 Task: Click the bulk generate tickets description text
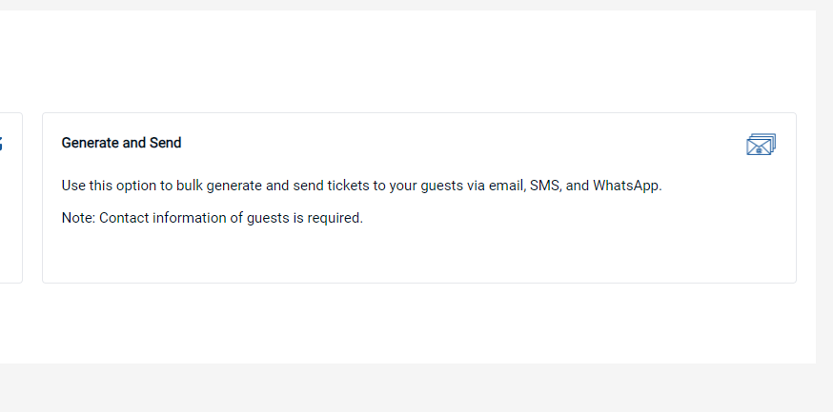362,186
